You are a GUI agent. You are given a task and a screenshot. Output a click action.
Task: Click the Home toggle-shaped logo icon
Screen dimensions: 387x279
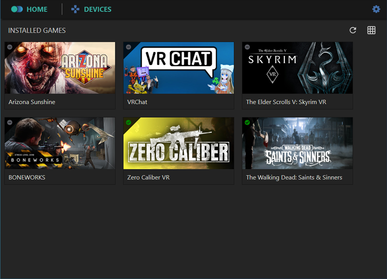click(17, 9)
